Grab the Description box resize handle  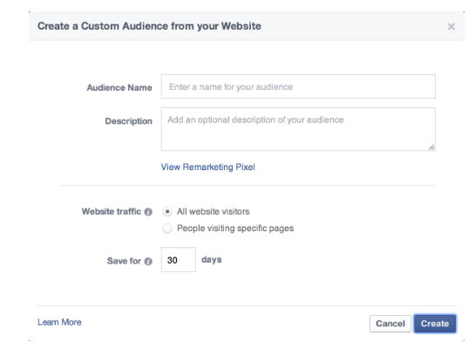[x=431, y=147]
